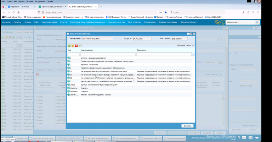Select the row Не приносит полезного потенциала
The width and height of the screenshot is (272, 142).
130,71
